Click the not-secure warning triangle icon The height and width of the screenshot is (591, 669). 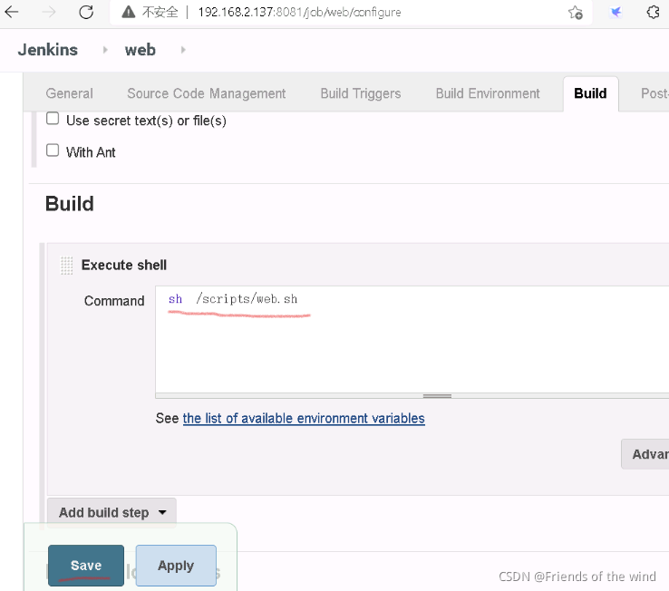pyautogui.click(x=129, y=12)
